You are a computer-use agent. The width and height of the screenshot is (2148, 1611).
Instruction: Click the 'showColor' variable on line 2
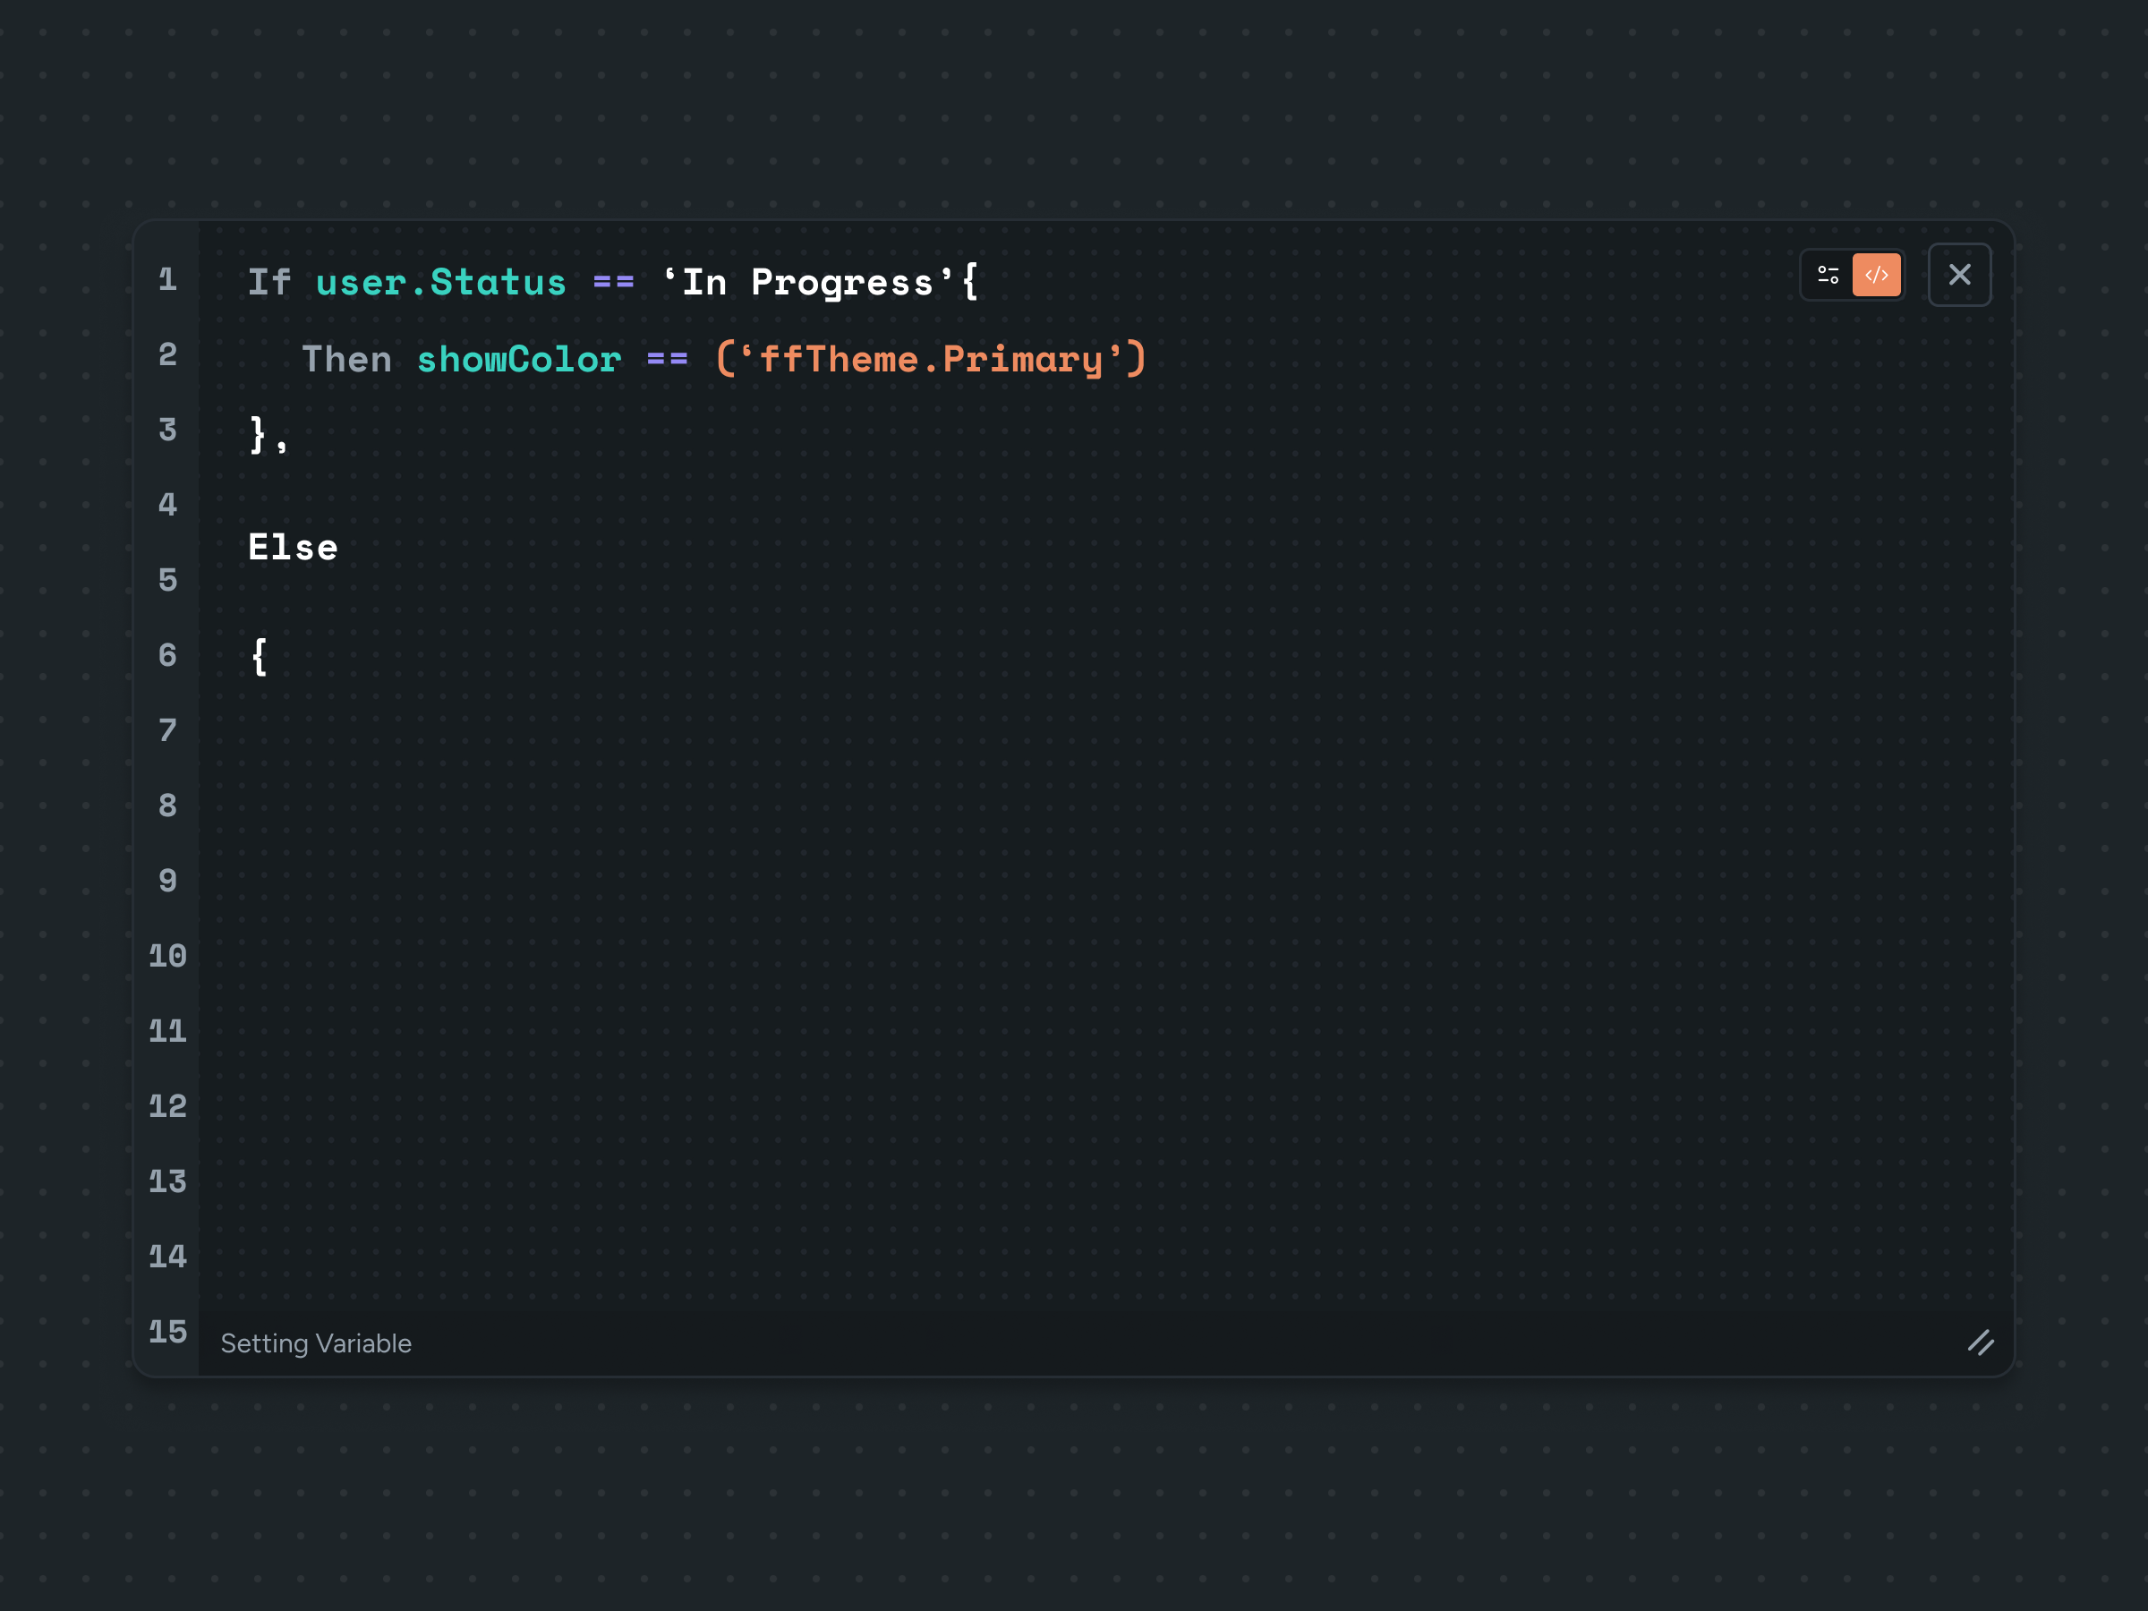[518, 359]
